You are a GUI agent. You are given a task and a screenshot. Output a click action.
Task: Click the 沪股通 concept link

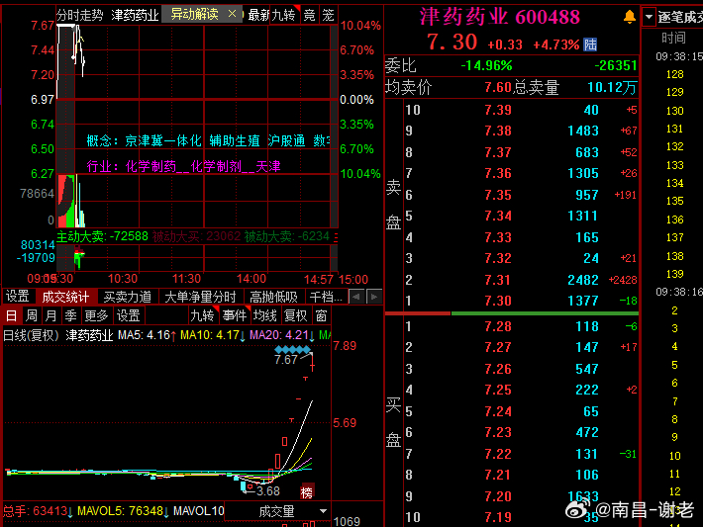pos(286,141)
